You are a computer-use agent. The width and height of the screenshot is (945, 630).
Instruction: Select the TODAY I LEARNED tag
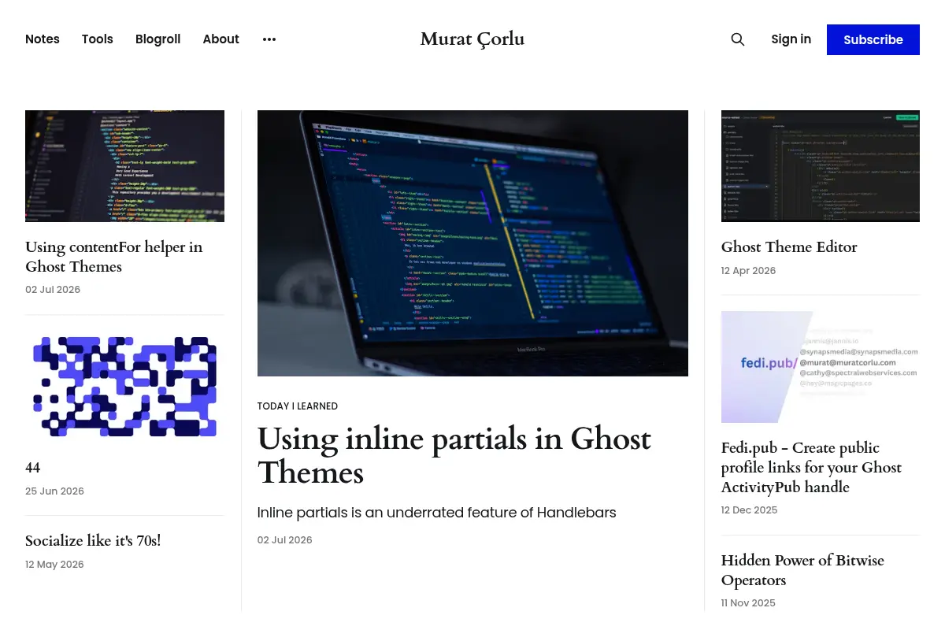click(298, 406)
